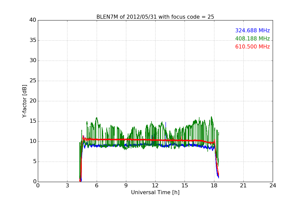The image size is (303, 202).
Task: Click the y-axis tick label 35
Action: 33,40
